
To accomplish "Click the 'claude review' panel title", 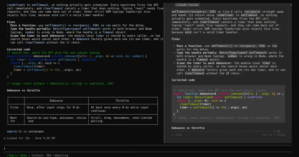I will 187,5.
